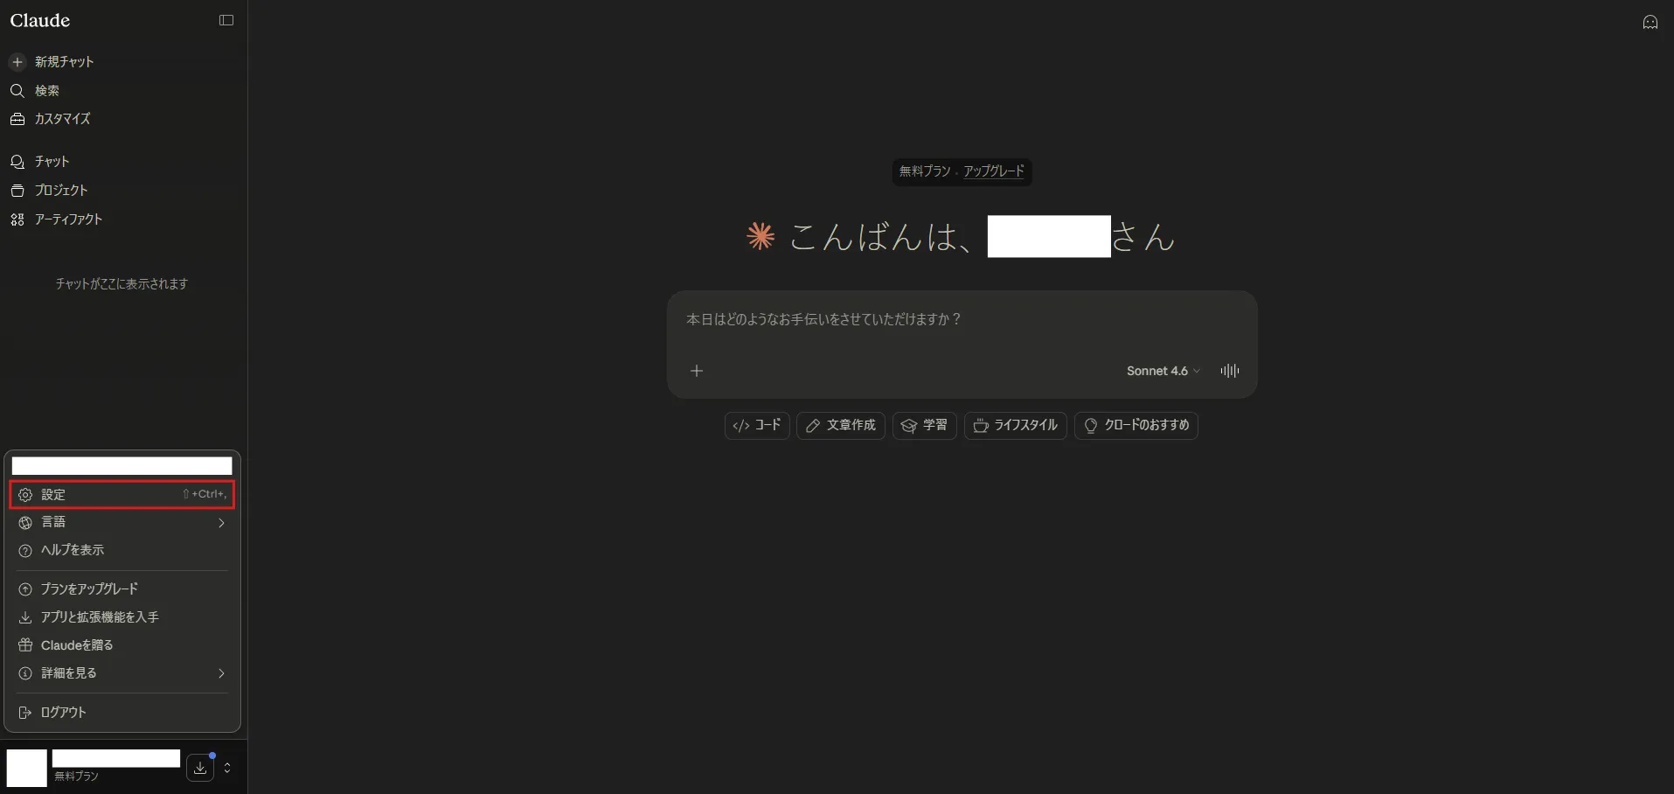Click the Claude logo text
The height and width of the screenshot is (794, 1674).
click(x=40, y=20)
